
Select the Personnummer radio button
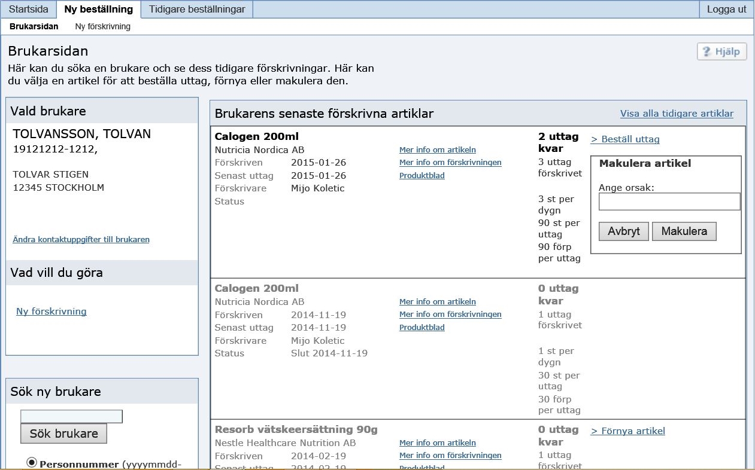(32, 463)
